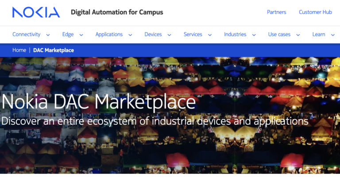Image resolution: width=340 pixels, height=196 pixels.
Task: Expand the chevron next to Use cases
Action: pyautogui.click(x=298, y=35)
